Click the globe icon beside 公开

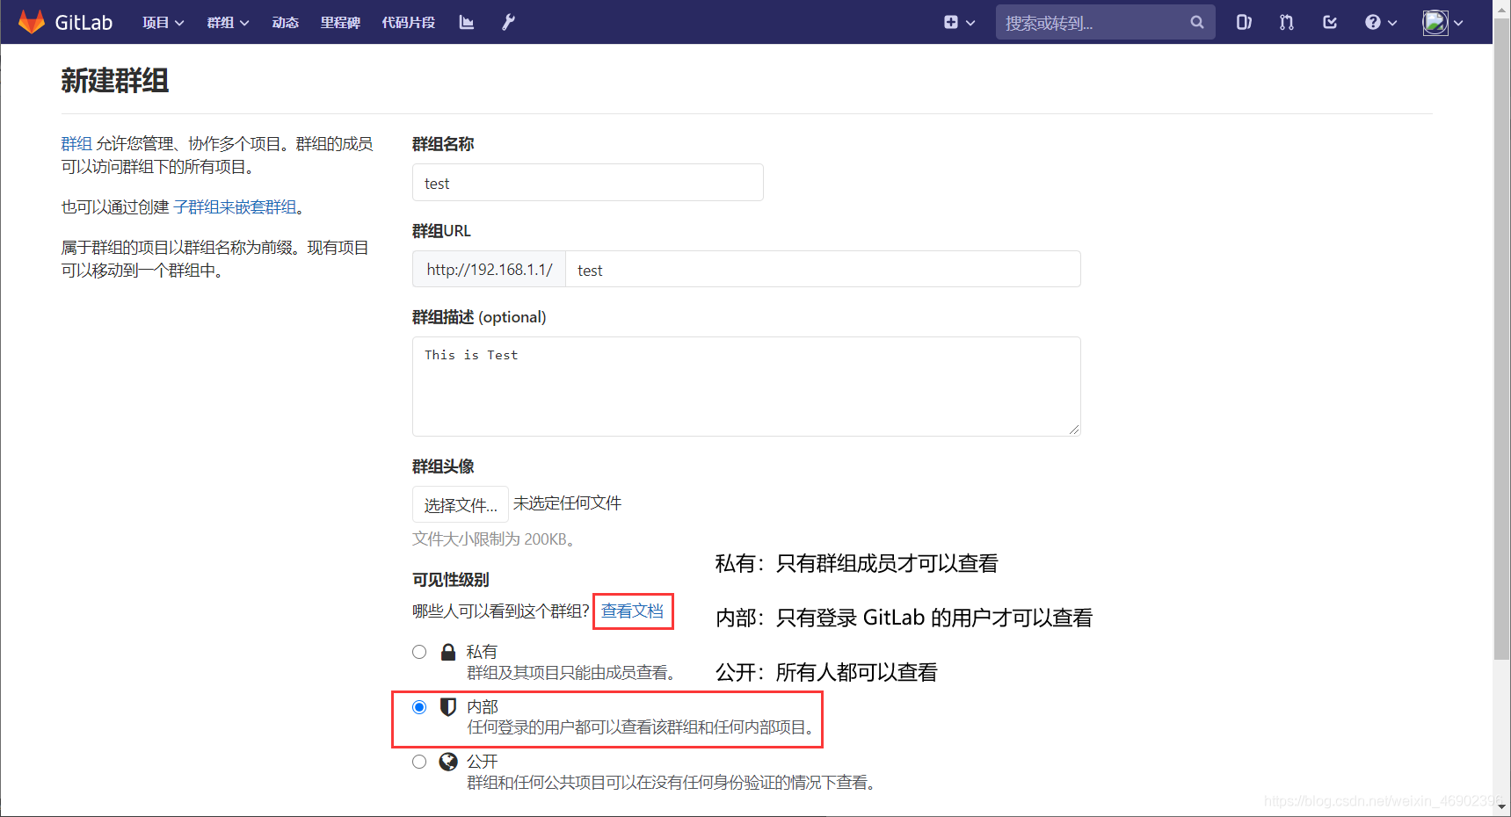point(448,762)
